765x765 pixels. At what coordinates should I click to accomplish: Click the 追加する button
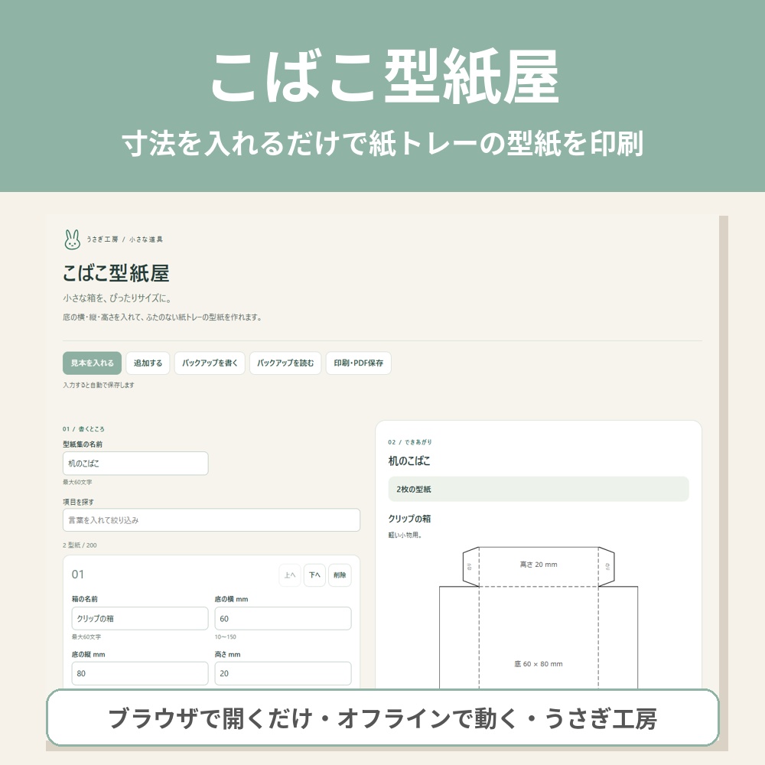point(148,363)
